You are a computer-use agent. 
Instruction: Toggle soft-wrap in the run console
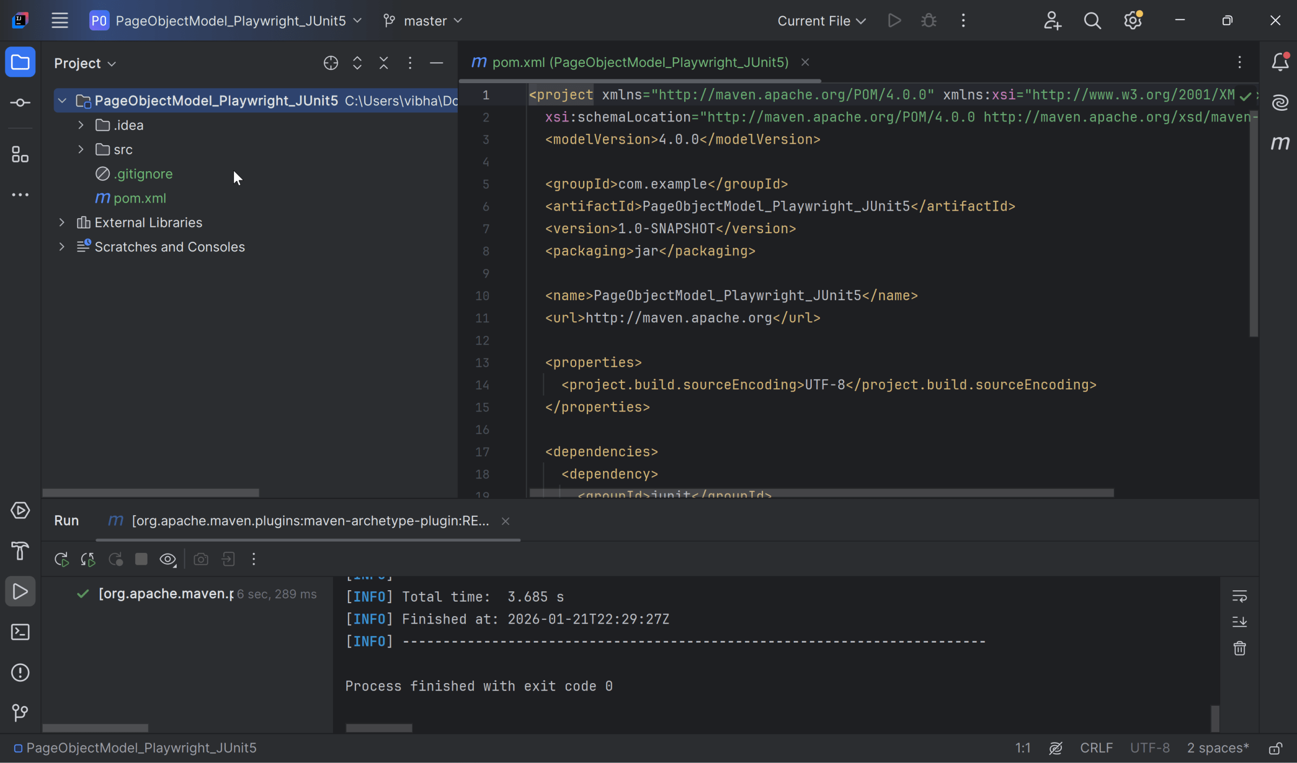pos(1239,596)
